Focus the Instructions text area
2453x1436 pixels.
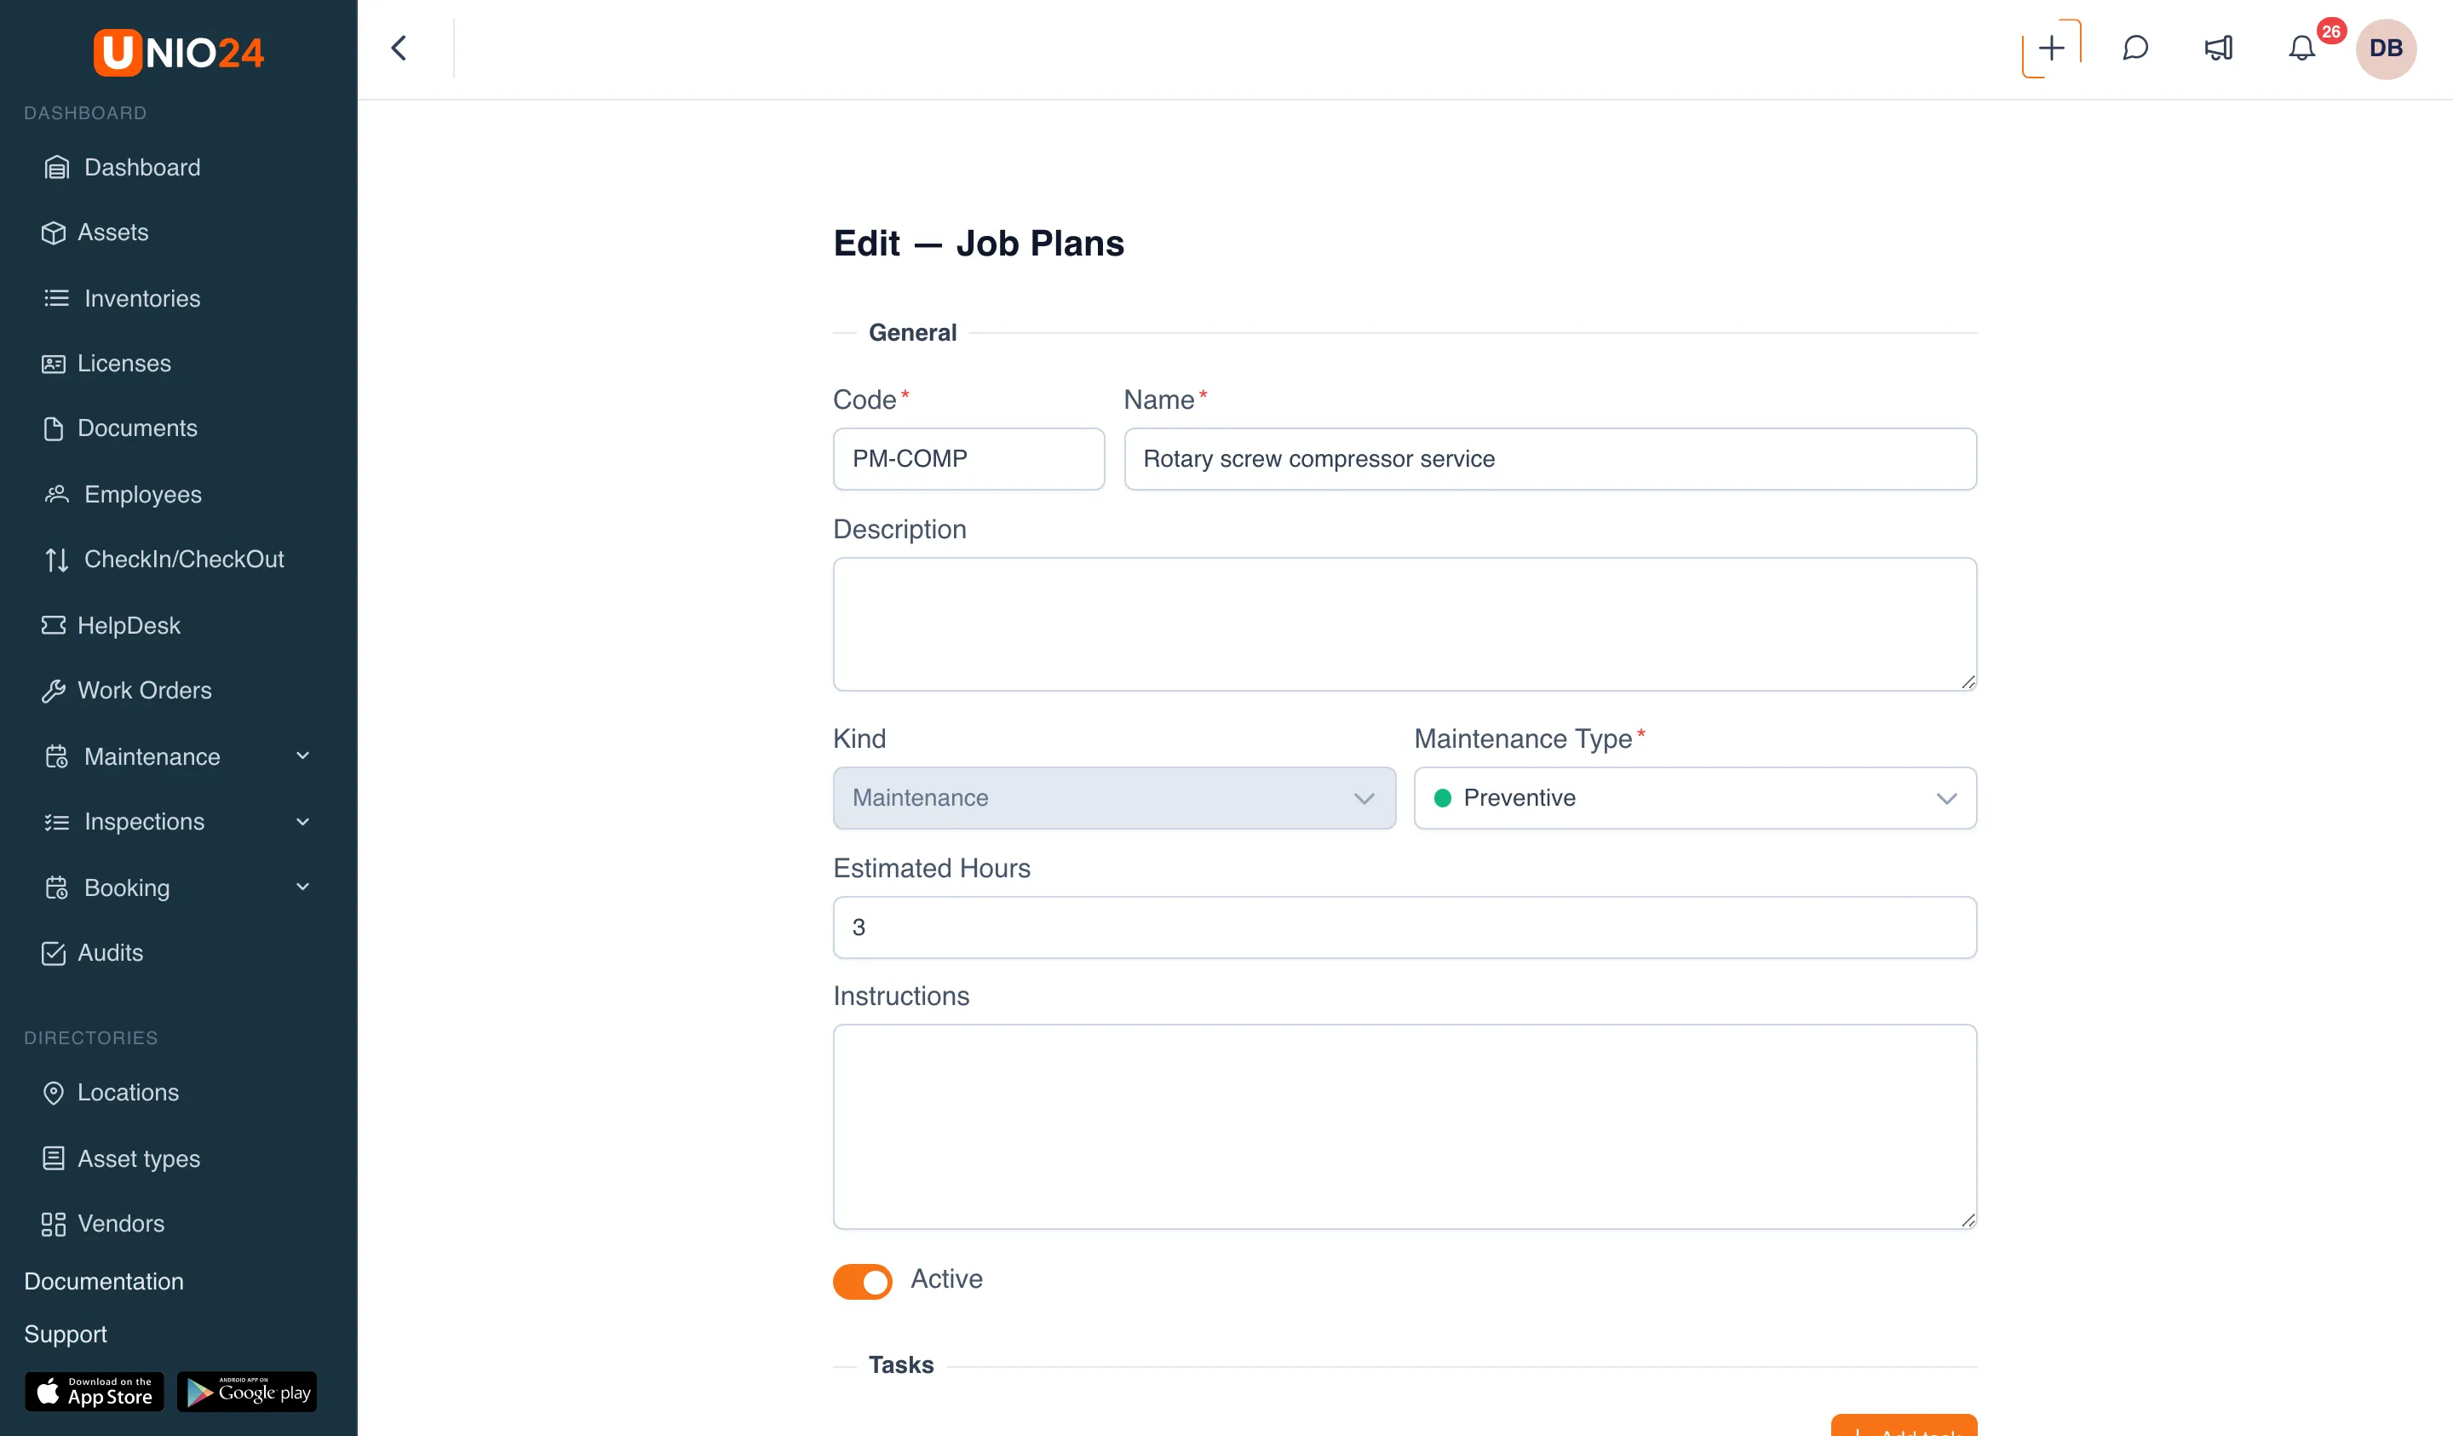(x=1405, y=1125)
